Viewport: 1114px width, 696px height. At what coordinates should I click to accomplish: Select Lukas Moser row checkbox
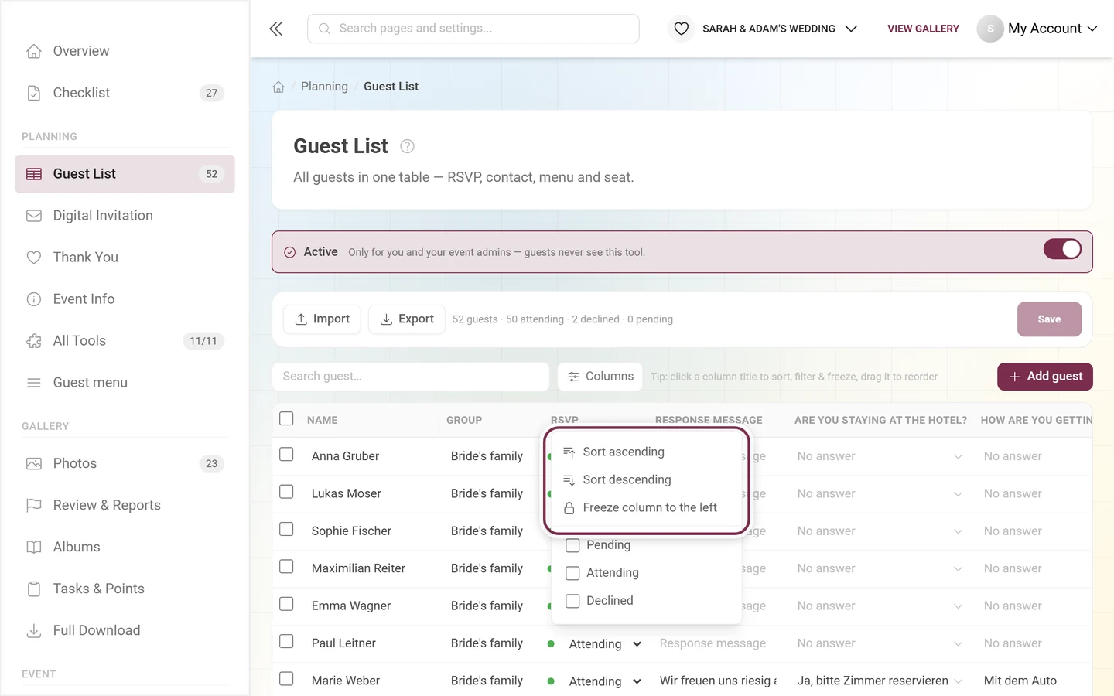286,492
